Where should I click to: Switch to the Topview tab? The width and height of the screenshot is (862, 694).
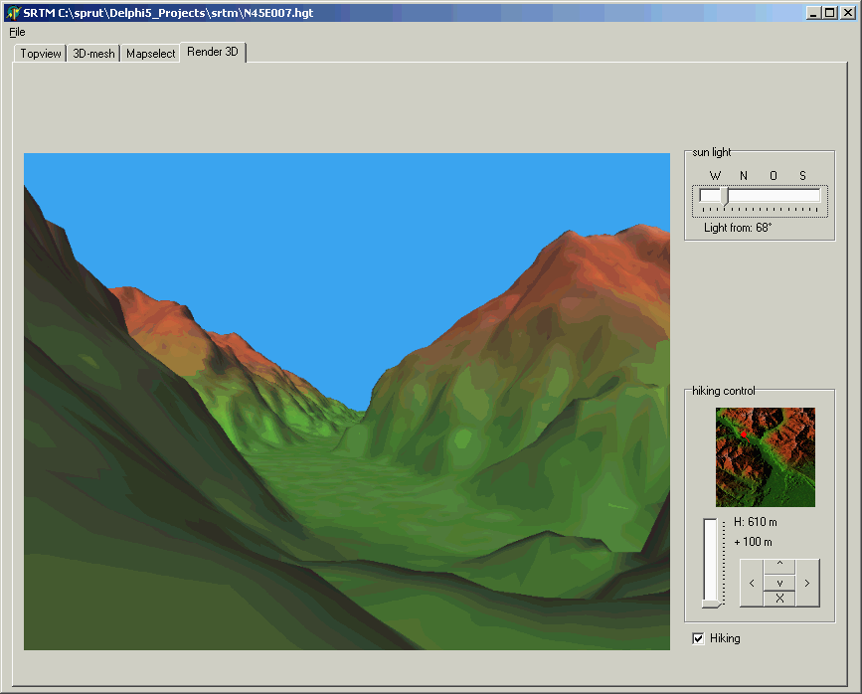tap(41, 54)
